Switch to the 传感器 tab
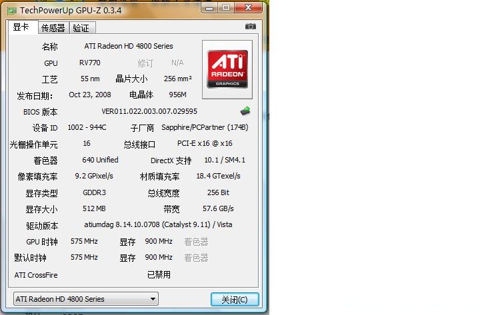This screenshot has width=480, height=315. point(53,28)
